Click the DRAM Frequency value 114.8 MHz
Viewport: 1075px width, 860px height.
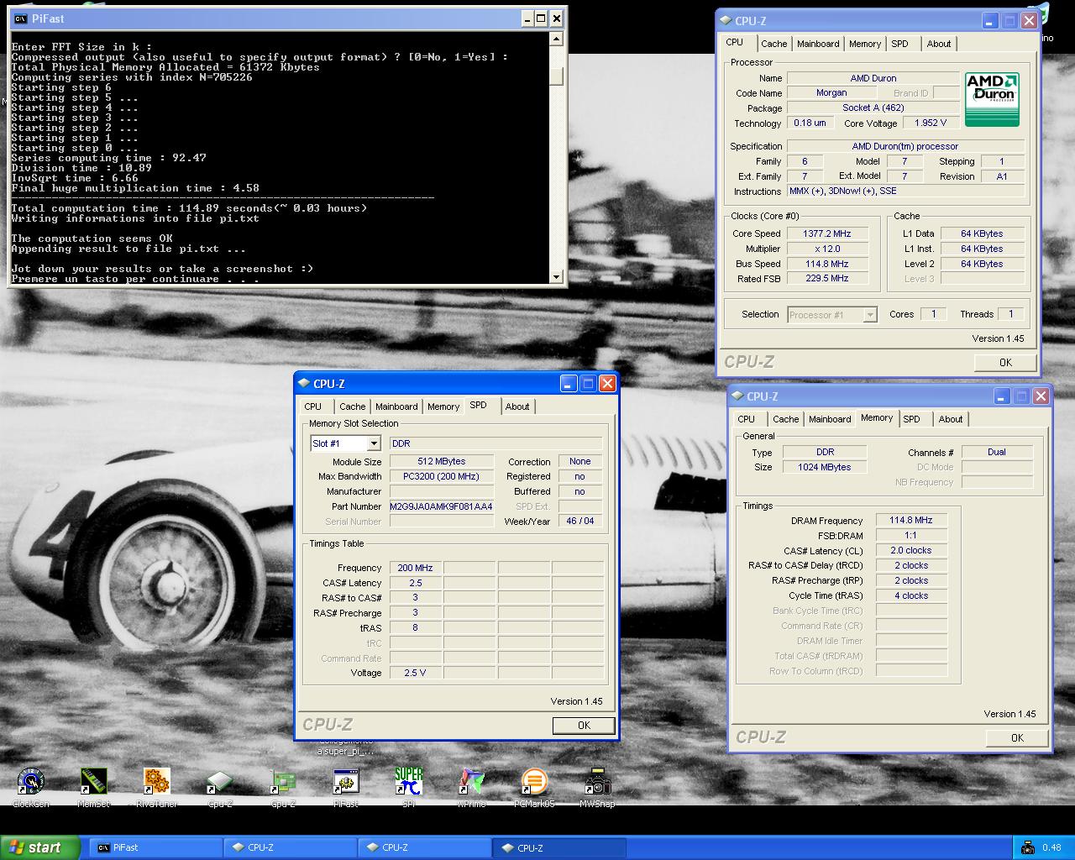click(x=911, y=520)
